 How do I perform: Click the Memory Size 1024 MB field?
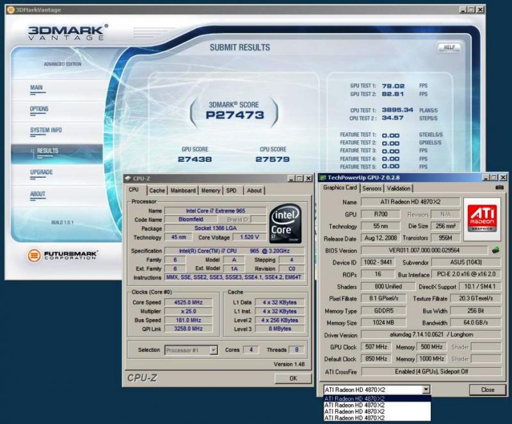[x=383, y=322]
